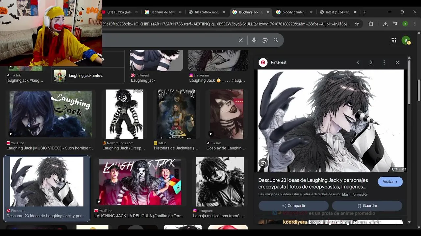Close the Pinterest image preview panel
The height and width of the screenshot is (236, 421).
click(397, 62)
